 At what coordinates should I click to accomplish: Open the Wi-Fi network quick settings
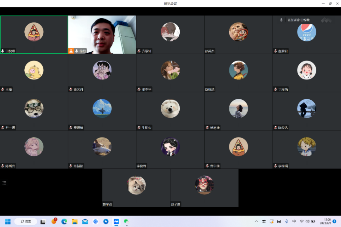pyautogui.click(x=302, y=221)
